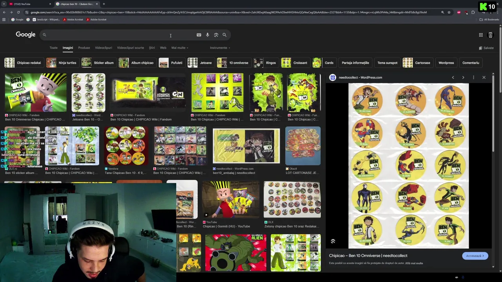Open the Videoclipuri scurte tab
502x282 pixels.
pos(130,48)
